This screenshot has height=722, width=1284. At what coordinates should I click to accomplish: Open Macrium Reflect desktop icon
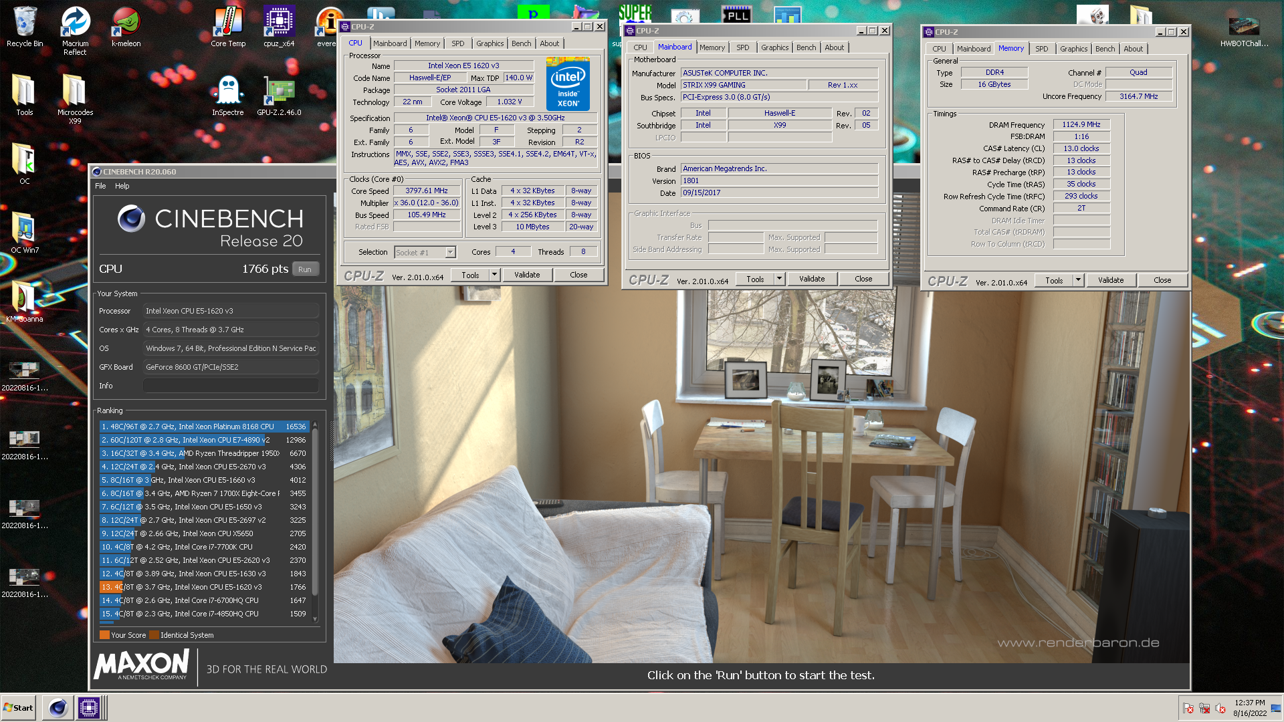point(75,31)
